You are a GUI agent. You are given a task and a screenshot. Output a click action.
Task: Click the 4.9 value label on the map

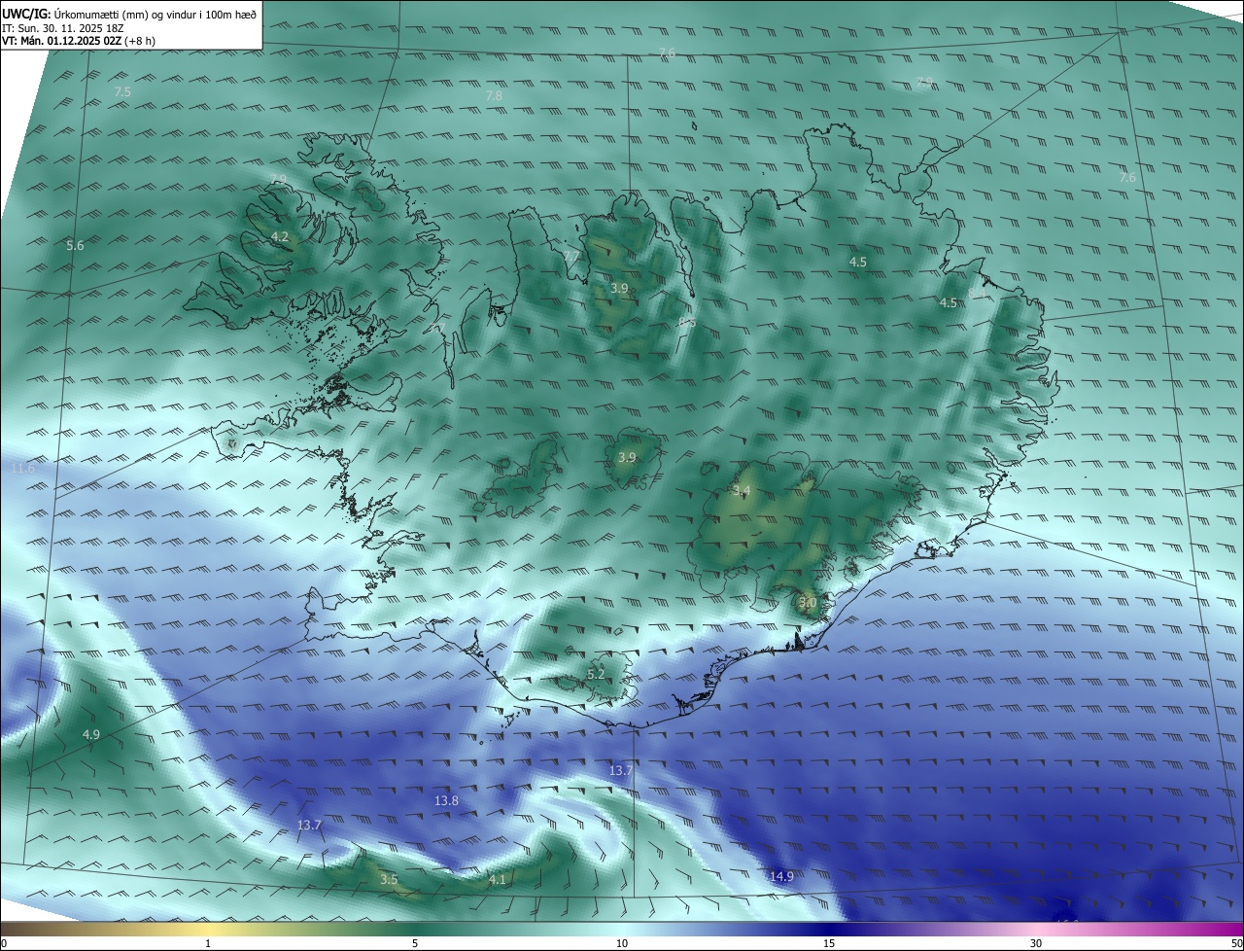click(x=91, y=734)
